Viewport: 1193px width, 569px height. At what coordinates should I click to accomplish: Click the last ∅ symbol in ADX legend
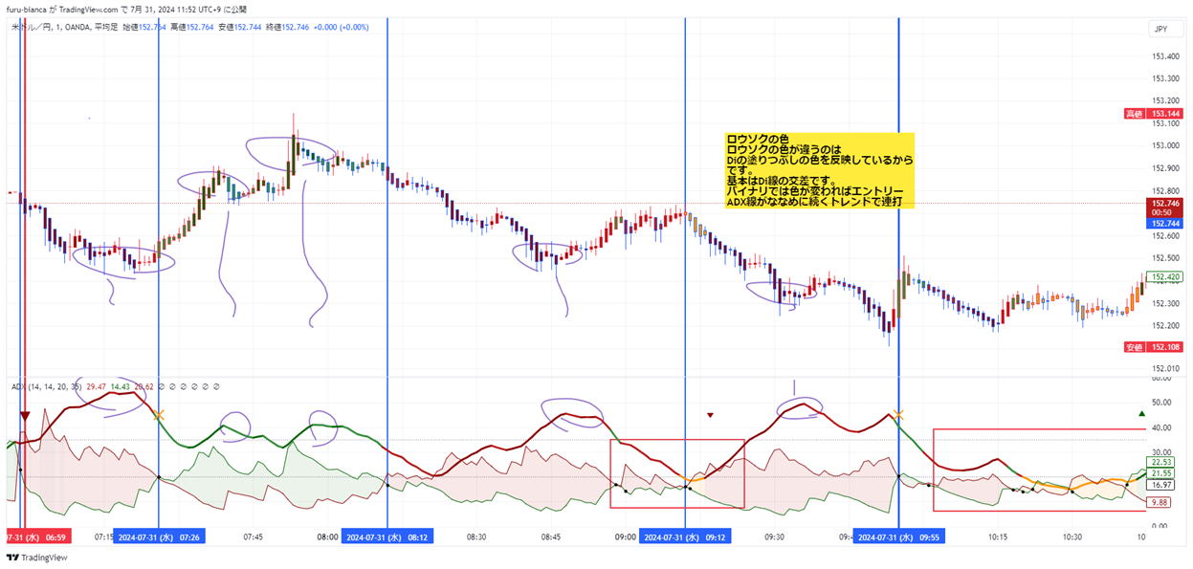217,386
